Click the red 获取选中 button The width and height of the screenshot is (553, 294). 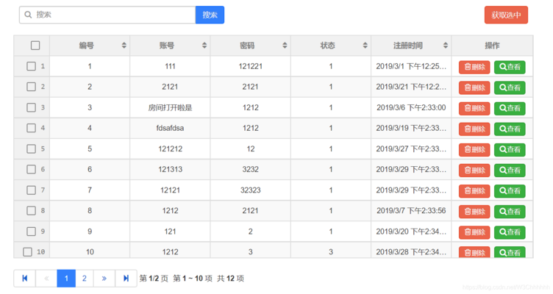(x=506, y=15)
